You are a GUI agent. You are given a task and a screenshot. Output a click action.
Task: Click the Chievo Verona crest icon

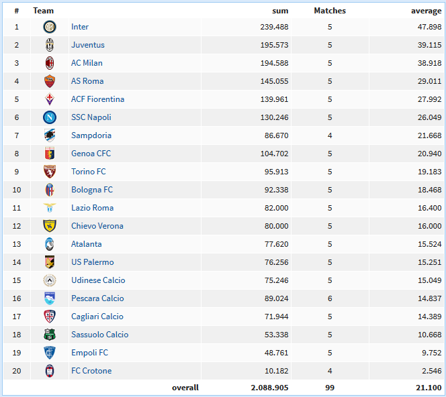(x=50, y=226)
